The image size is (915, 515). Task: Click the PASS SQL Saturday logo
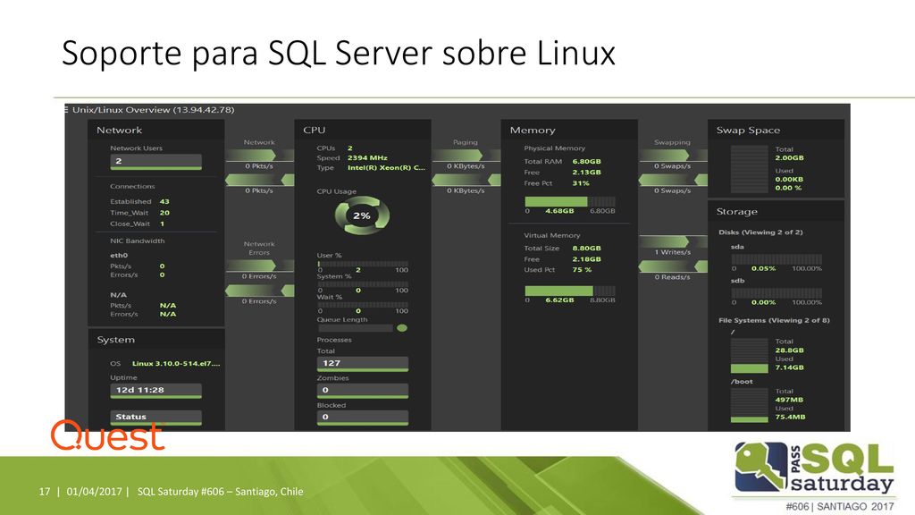[x=814, y=469]
